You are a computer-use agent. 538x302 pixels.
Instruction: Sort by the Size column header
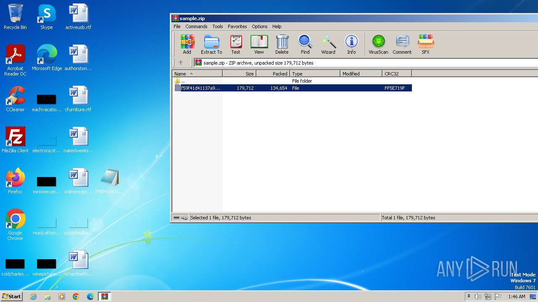239,74
